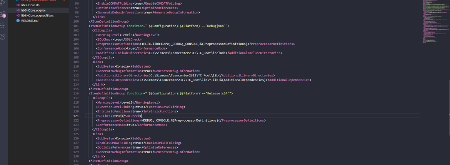450x165 pixels.
Task: Click SDLCheck opening tag on line 121
Action: click(x=105, y=116)
